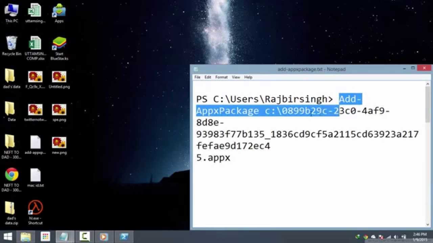Open Camtasia from the taskbar
The image size is (433, 243).
[84, 237]
